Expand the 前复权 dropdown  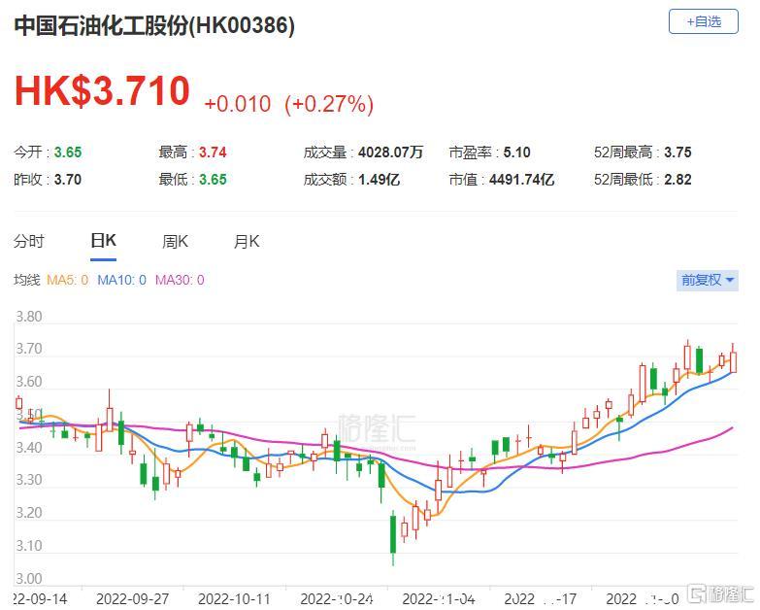point(708,281)
